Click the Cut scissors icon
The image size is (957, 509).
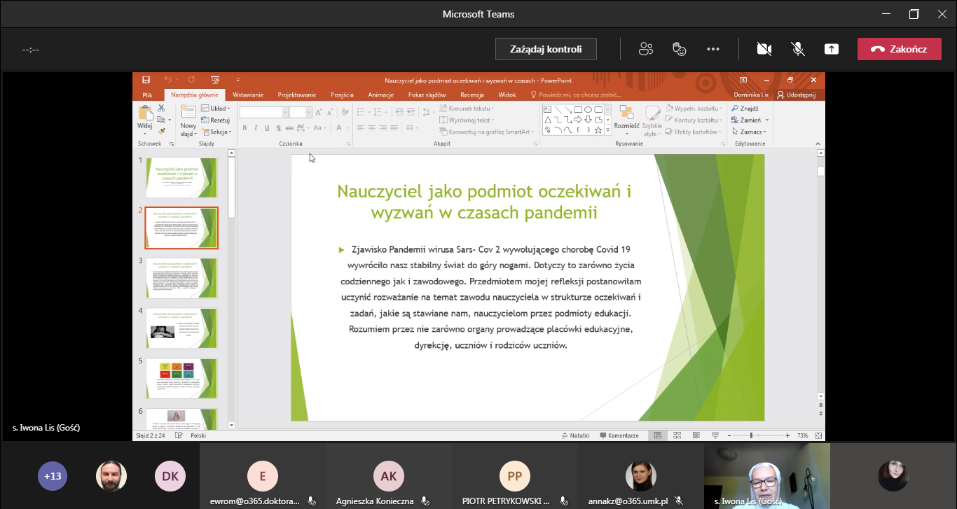point(161,109)
